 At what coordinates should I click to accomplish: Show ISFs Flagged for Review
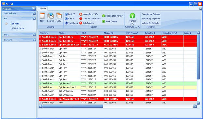coord(113,16)
